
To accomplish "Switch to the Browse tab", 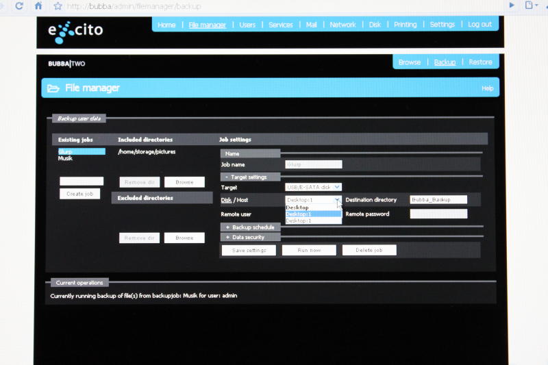I will point(409,62).
